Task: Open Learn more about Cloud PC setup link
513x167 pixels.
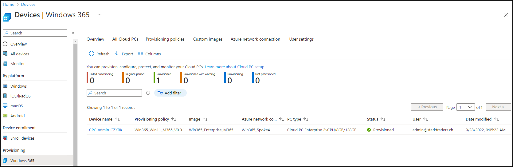Action: coord(234,67)
